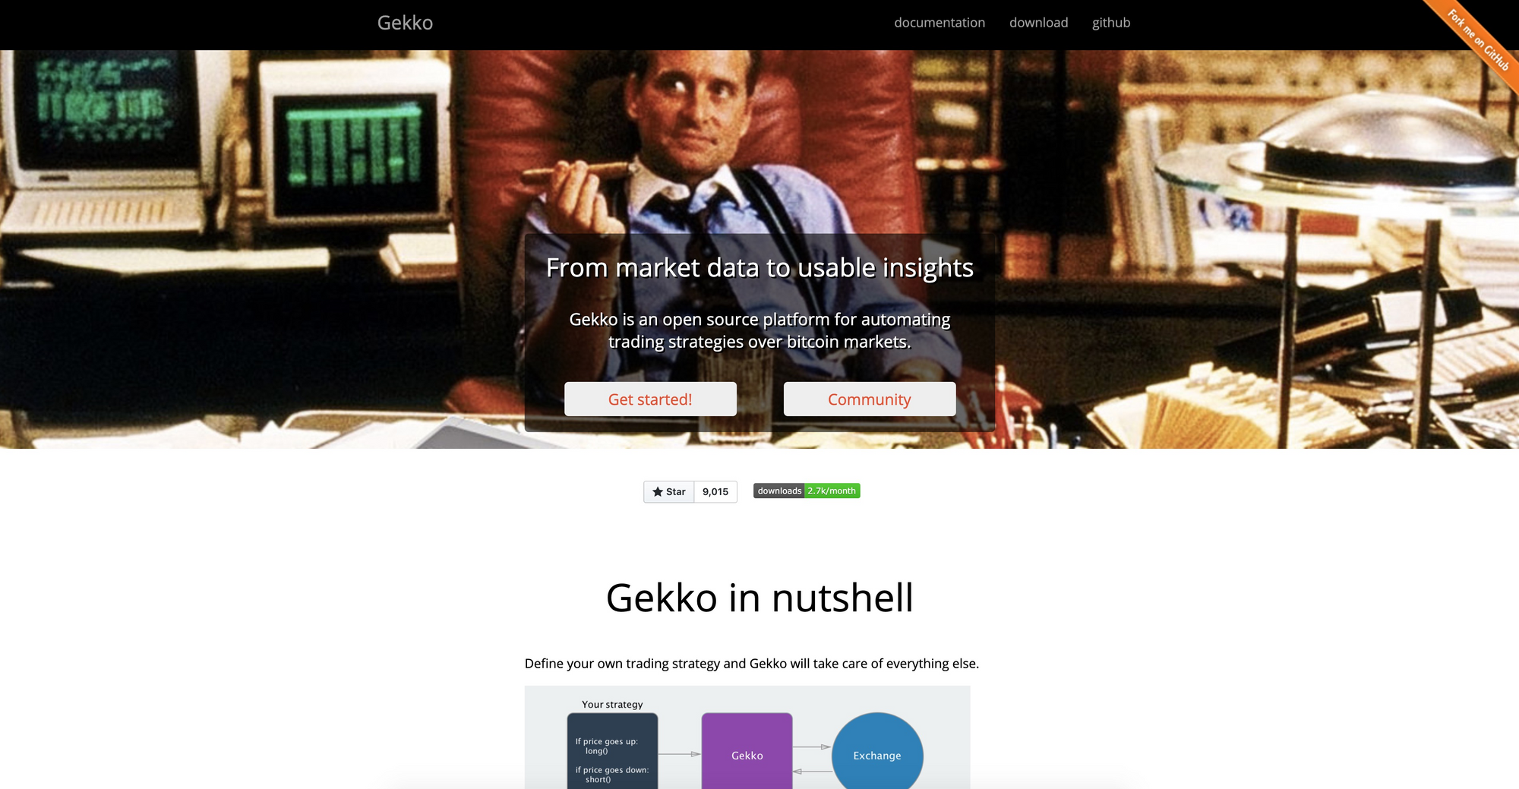Click the GitHub Star button
The image size is (1519, 789).
point(669,491)
